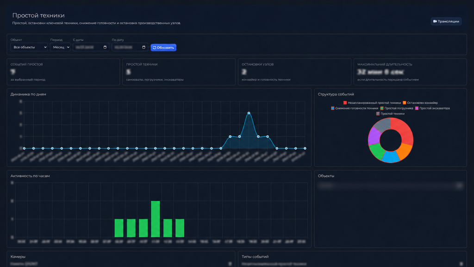Image resolution: width=474 pixels, height=267 pixels.
Task: Click the Максимальная длительность stat card
Action: click(410, 72)
